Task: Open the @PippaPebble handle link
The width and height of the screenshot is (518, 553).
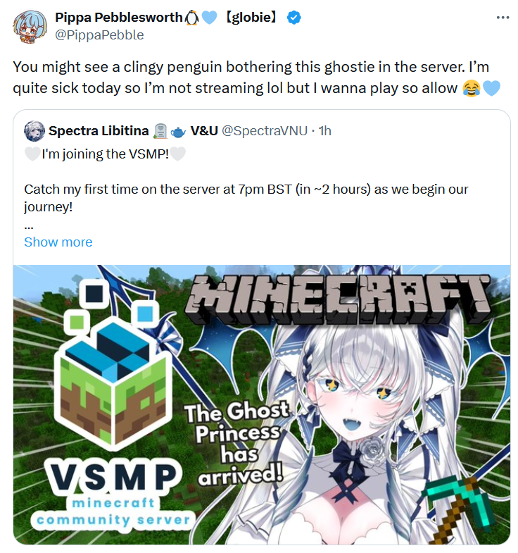Action: [99, 35]
